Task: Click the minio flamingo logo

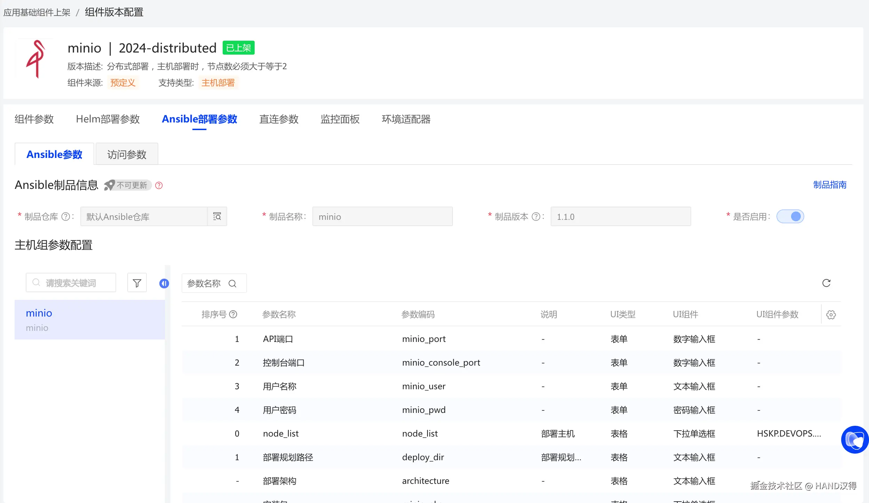Action: pos(36,59)
